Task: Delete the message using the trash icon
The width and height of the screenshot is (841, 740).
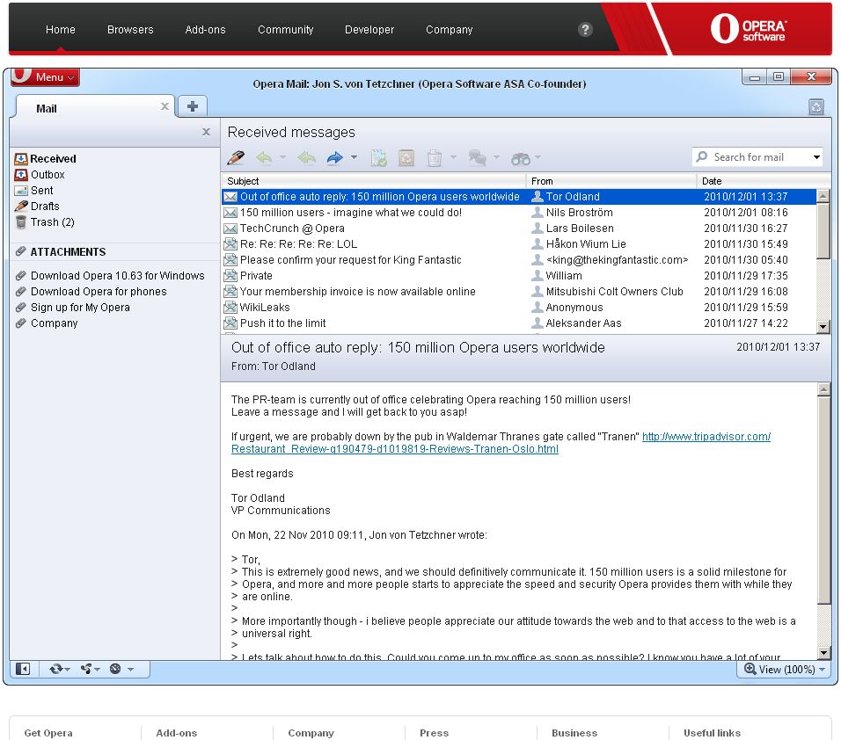Action: pos(435,157)
